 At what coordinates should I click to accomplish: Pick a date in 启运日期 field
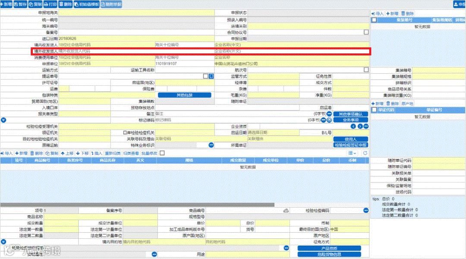click(x=274, y=133)
